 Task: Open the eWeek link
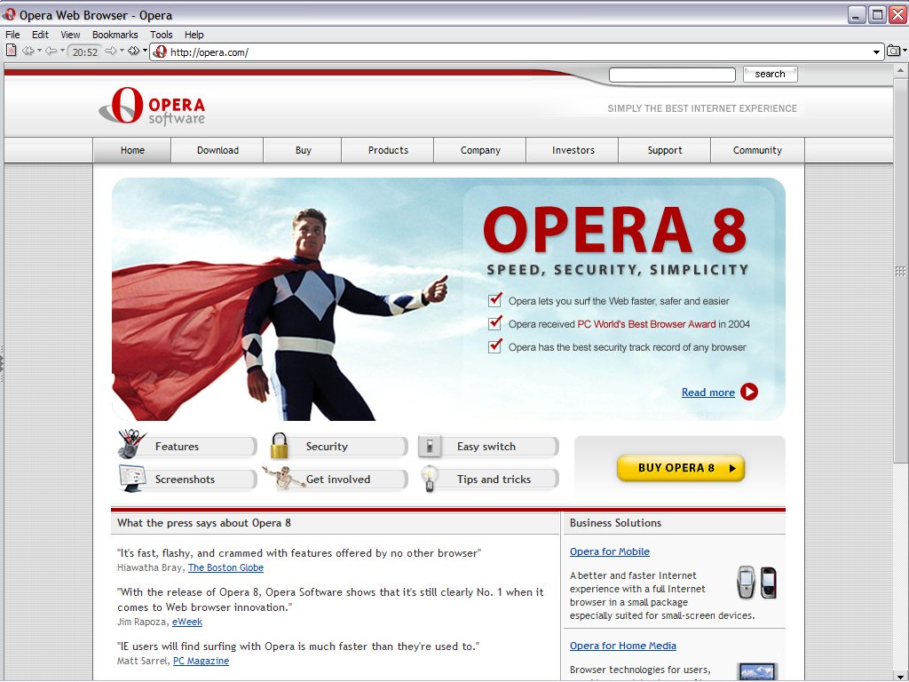pyautogui.click(x=187, y=622)
